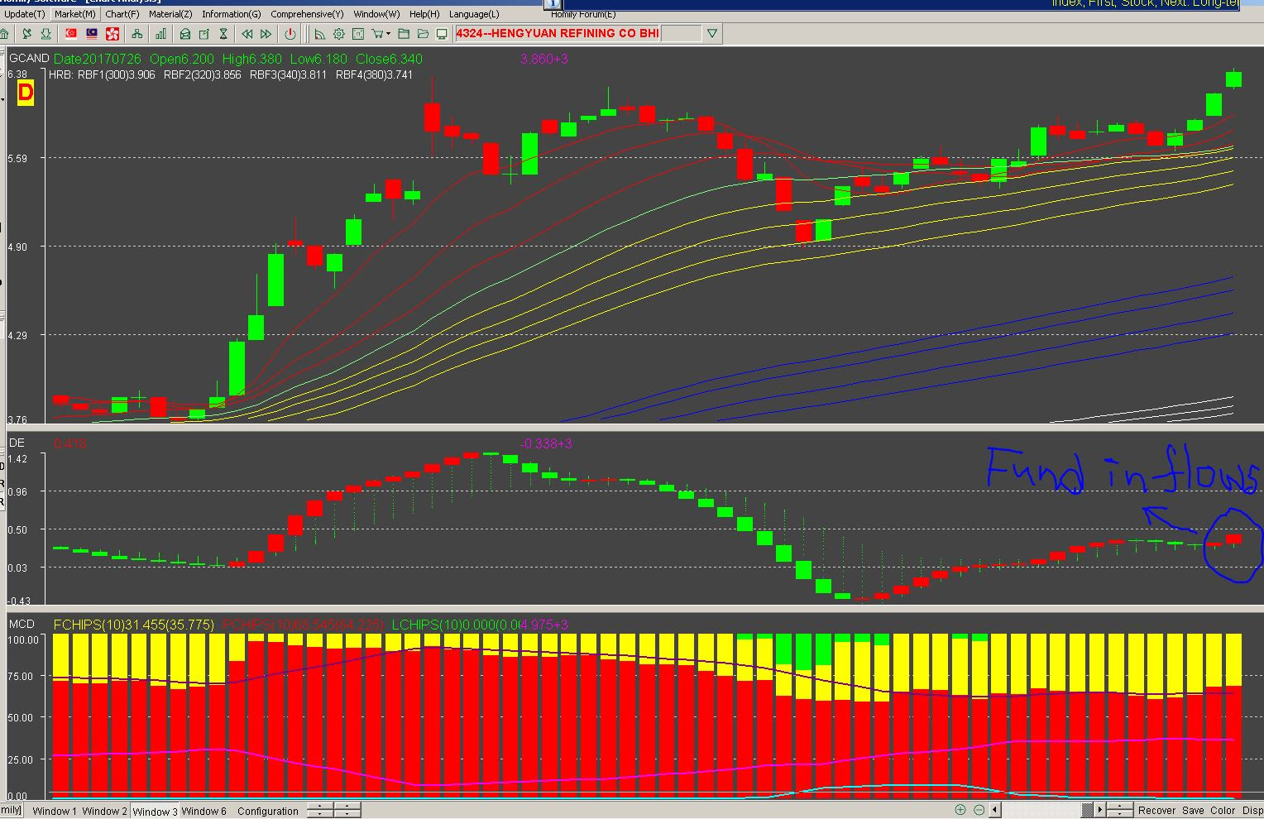Screen dimensions: 1264x819
Task: Open the Language(L) menu
Action: pos(474,14)
